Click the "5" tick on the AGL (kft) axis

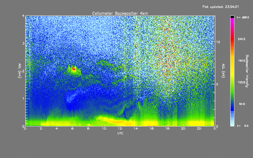point(217,84)
